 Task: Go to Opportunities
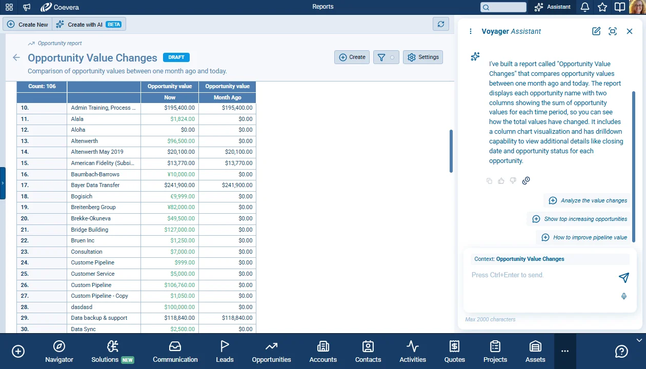coord(271,352)
